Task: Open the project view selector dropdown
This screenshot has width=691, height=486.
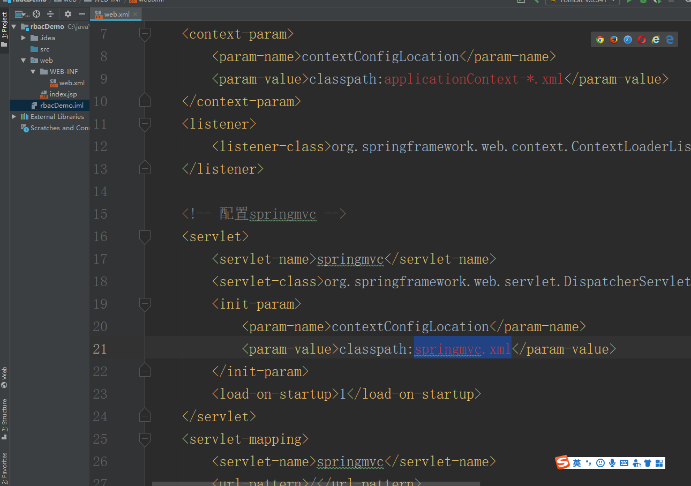Action: [22, 14]
